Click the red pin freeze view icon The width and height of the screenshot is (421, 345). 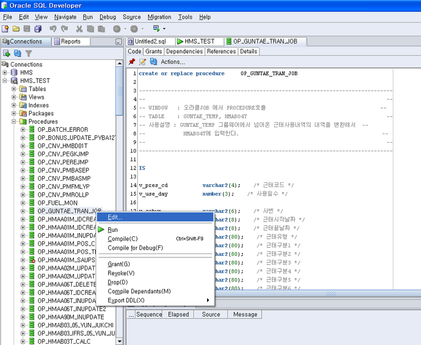[132, 62]
